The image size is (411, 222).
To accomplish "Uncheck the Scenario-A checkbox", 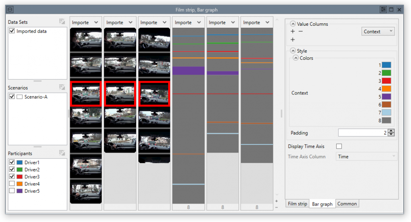I will click(12, 97).
